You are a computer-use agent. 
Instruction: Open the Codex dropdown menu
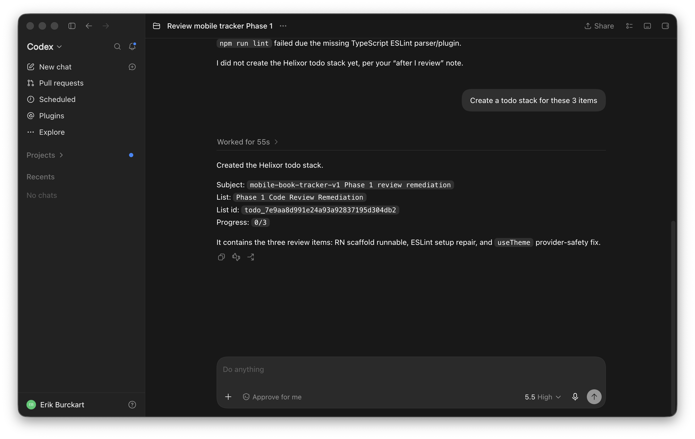tap(44, 47)
